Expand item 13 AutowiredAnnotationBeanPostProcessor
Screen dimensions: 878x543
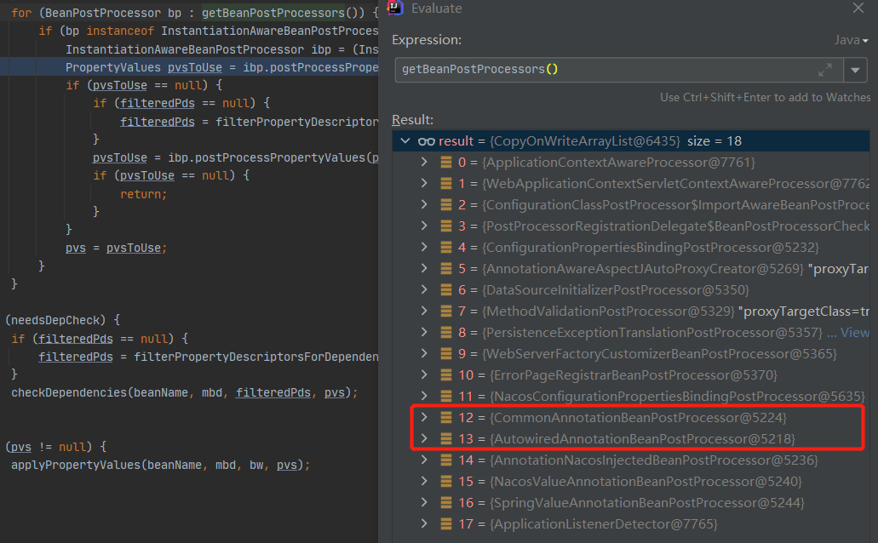[424, 438]
